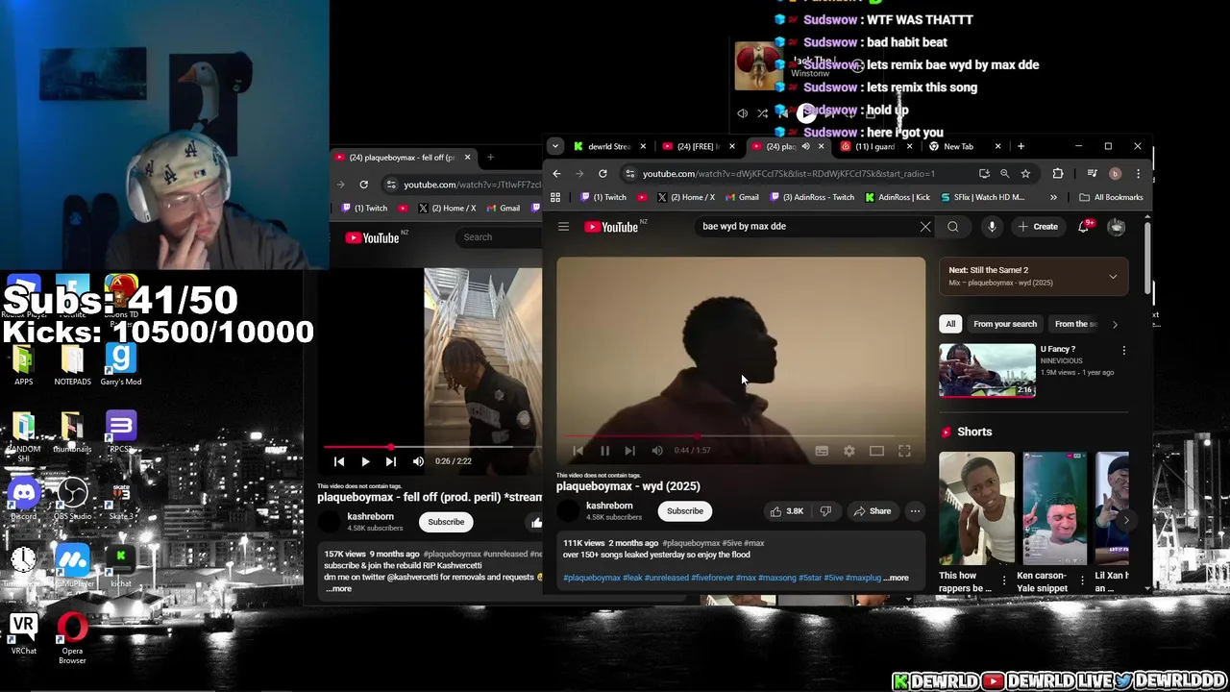This screenshot has height=692, width=1230.
Task: Open the 'SFlix | Watch HD M...' bookmark
Action: point(982,197)
